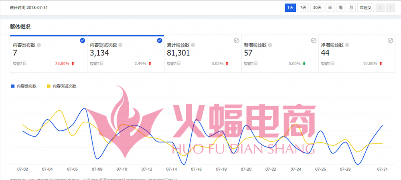Click info icon next to 内容发布数
This screenshot has height=180, width=401.
[39, 45]
